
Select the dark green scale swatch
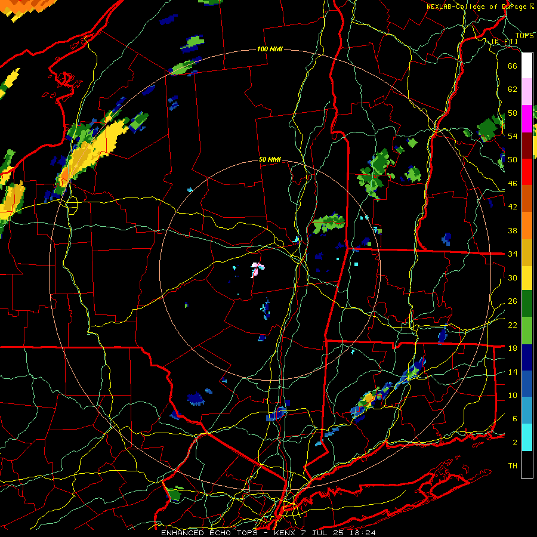point(527,304)
